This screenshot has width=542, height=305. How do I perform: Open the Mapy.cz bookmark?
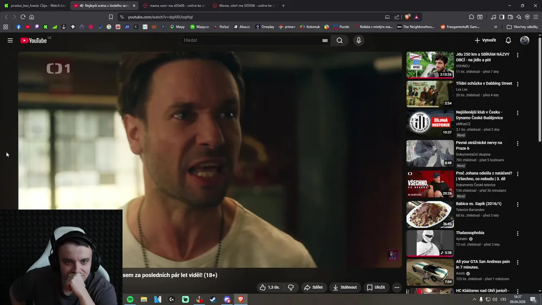(199, 27)
